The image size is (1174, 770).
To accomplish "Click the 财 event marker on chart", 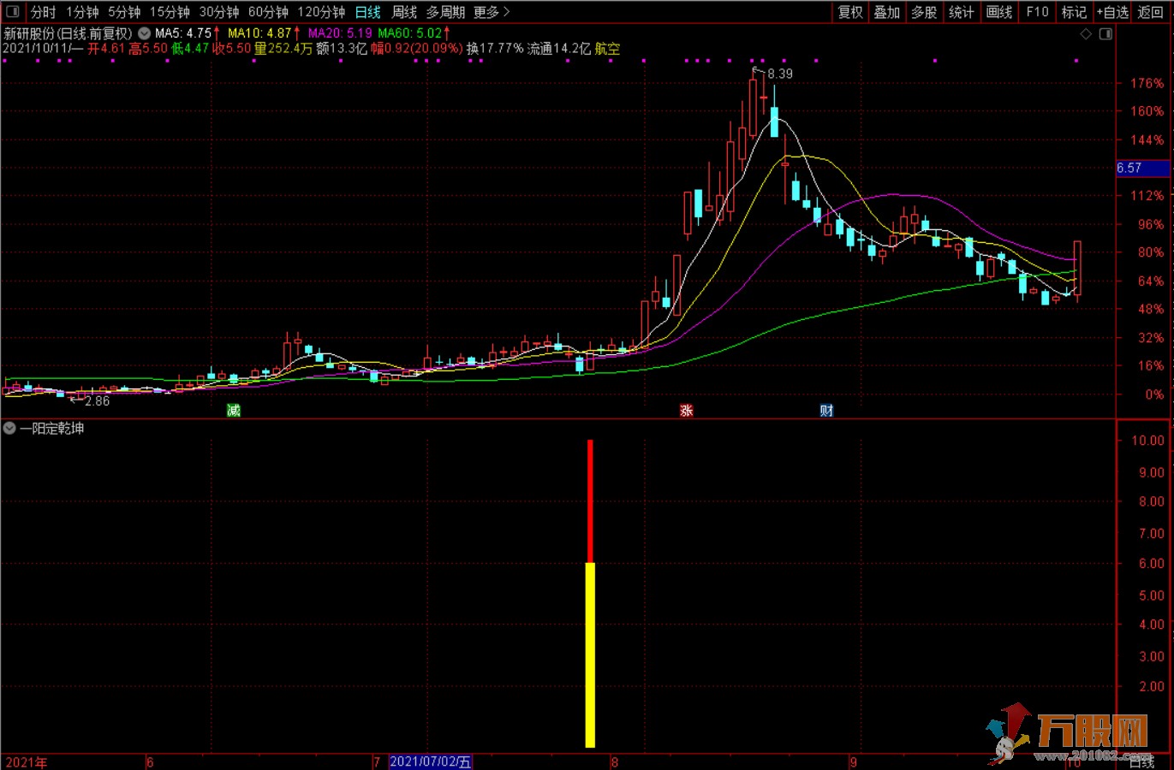I will (x=826, y=410).
